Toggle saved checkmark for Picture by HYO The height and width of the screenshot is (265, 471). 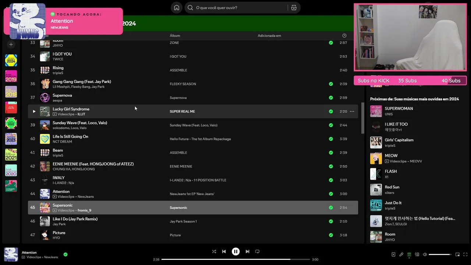click(x=331, y=235)
